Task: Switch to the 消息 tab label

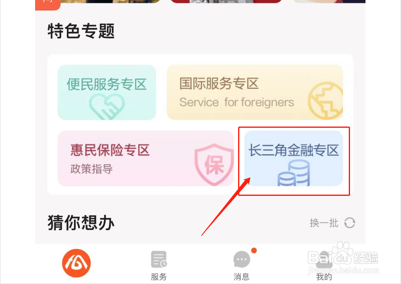Action: click(241, 276)
